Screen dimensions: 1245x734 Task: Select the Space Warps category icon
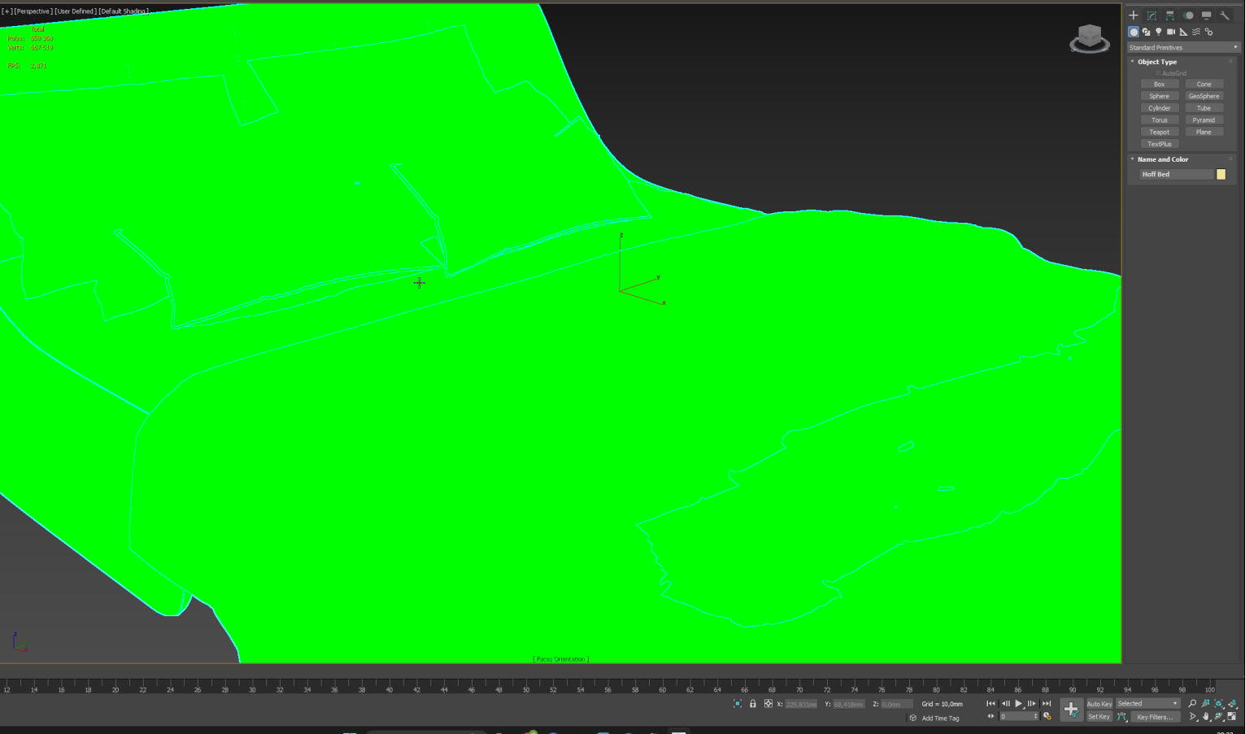click(1196, 32)
